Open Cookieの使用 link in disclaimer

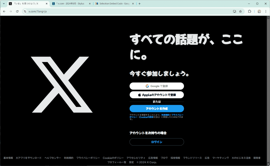[146, 117]
